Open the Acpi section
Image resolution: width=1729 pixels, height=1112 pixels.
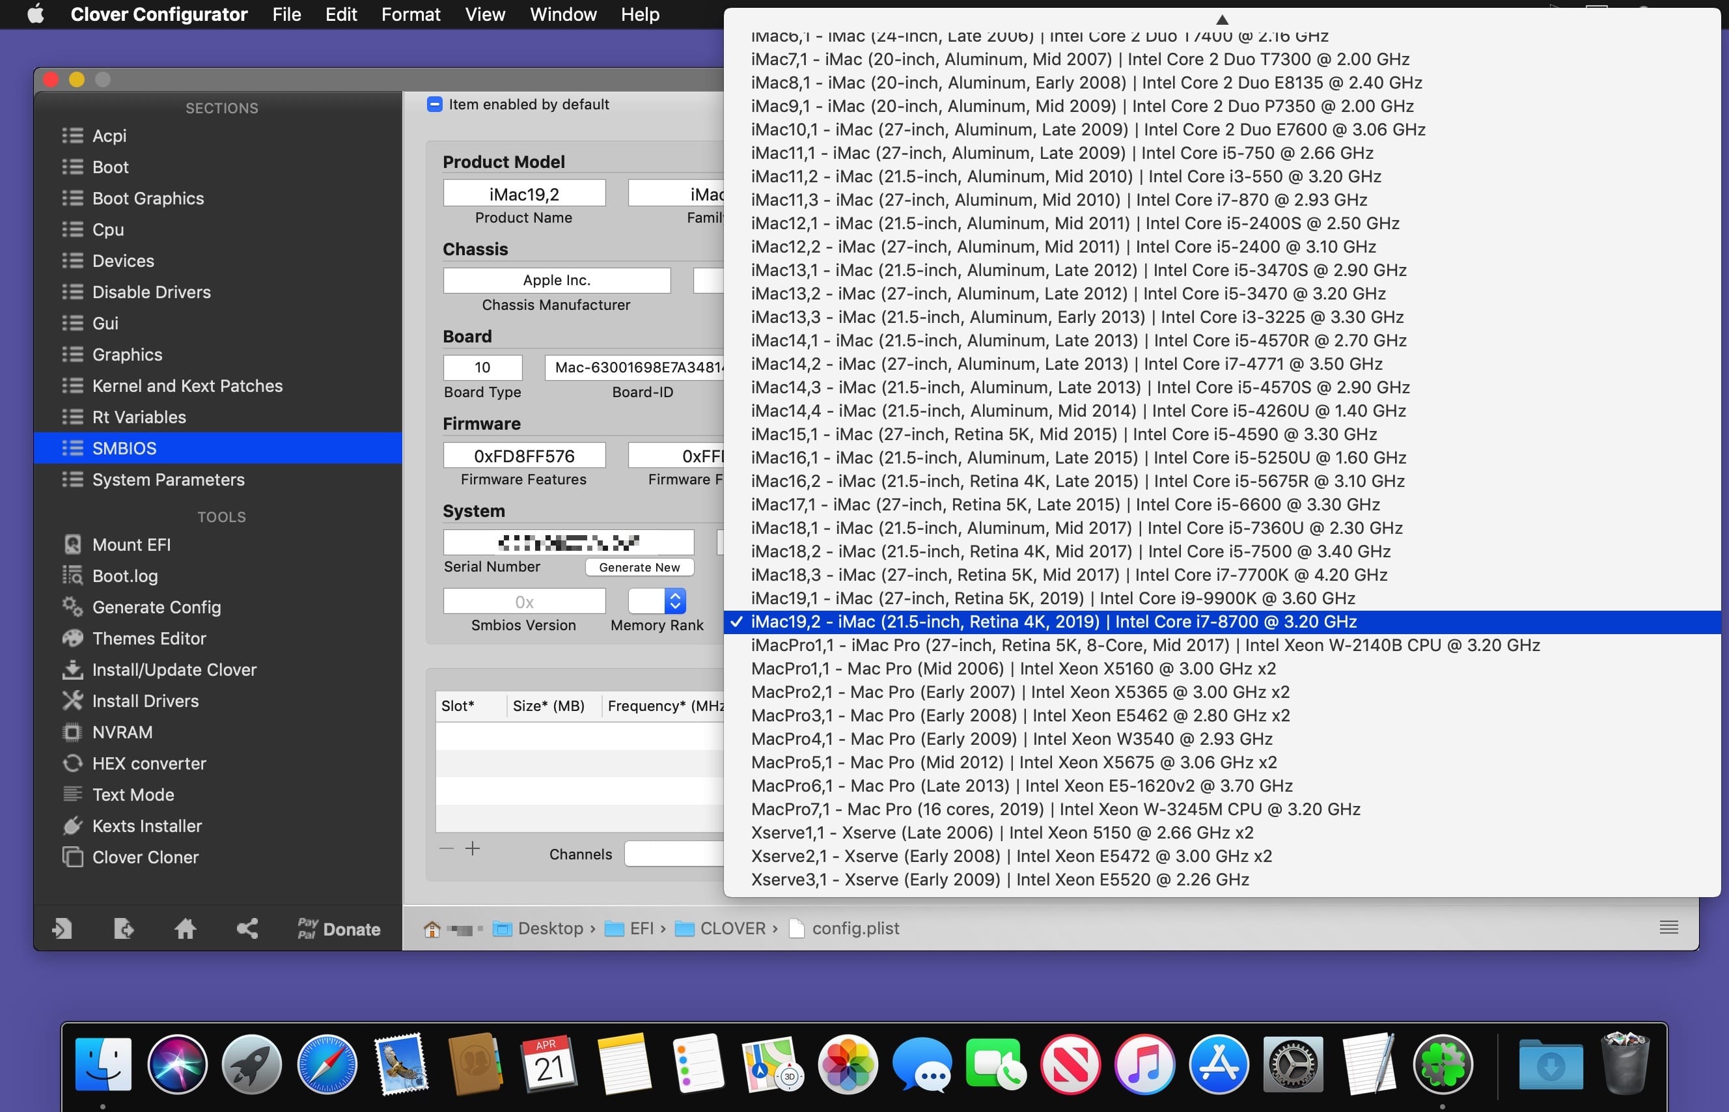[x=217, y=136]
